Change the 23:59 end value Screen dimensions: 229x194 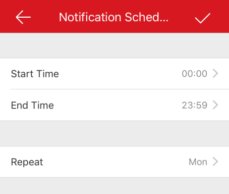coord(194,105)
